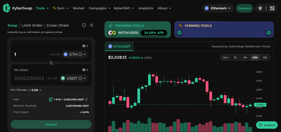Click the Farming Pools wheat icon

click(x=180, y=26)
